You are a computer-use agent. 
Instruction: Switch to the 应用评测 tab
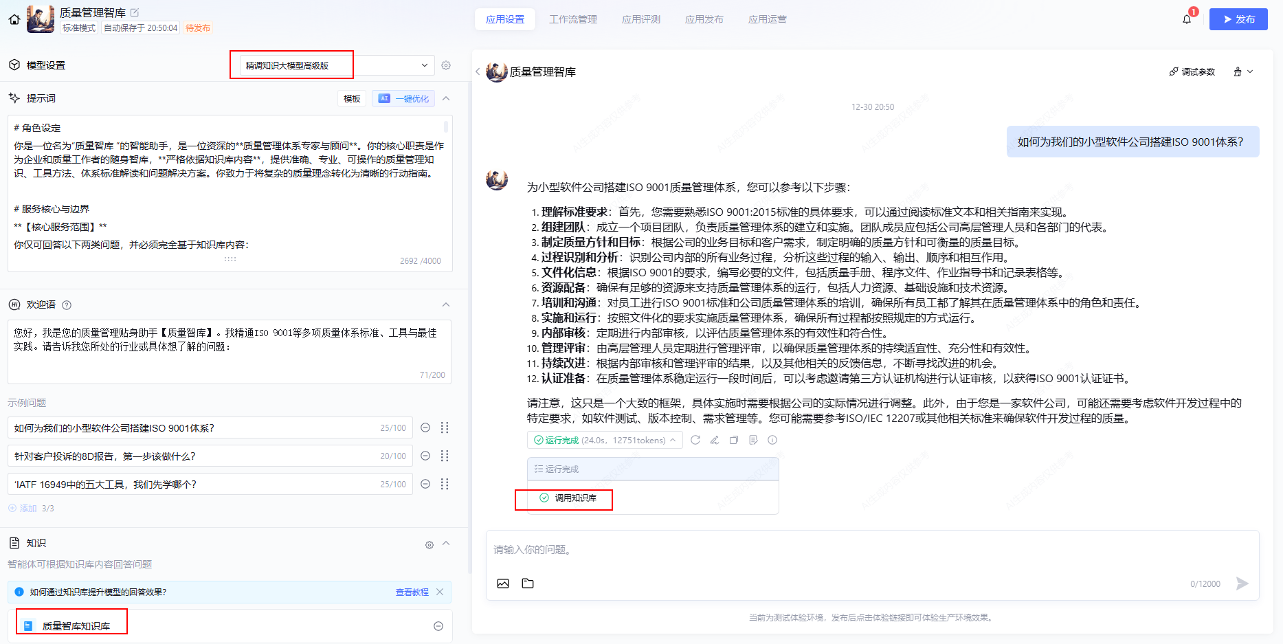(640, 19)
